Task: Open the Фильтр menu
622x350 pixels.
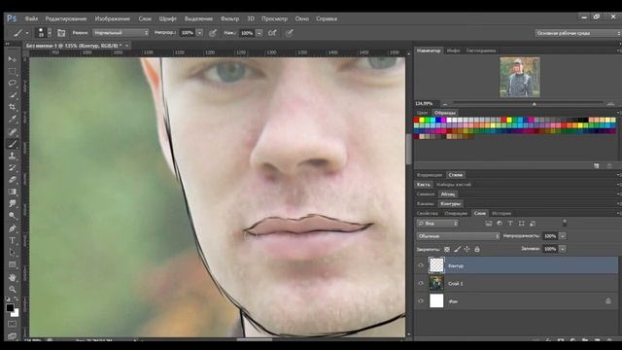Action: click(229, 18)
